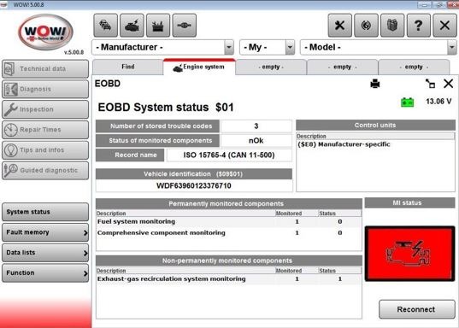
Task: Expand the Data lists submenu
Action: pos(45,253)
